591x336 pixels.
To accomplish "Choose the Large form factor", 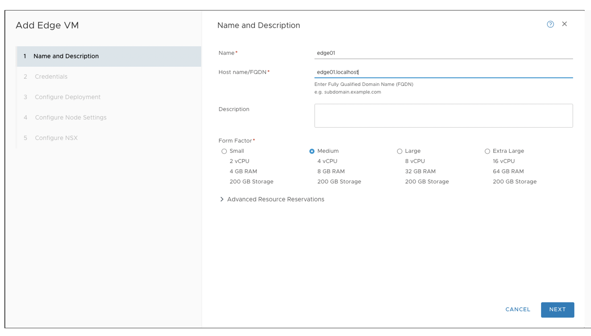I will coord(400,151).
